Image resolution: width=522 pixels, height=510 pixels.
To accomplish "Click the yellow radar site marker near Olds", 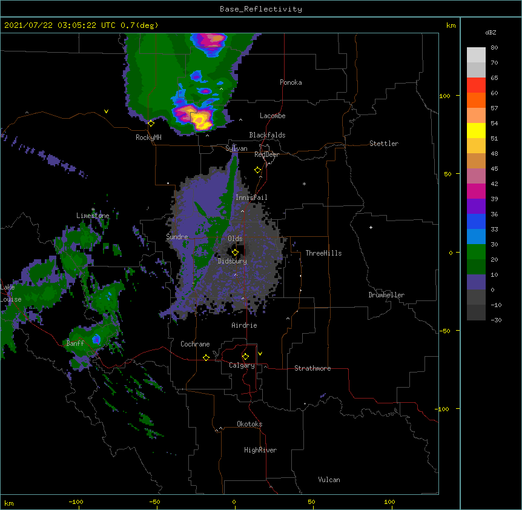I will click(x=235, y=252).
